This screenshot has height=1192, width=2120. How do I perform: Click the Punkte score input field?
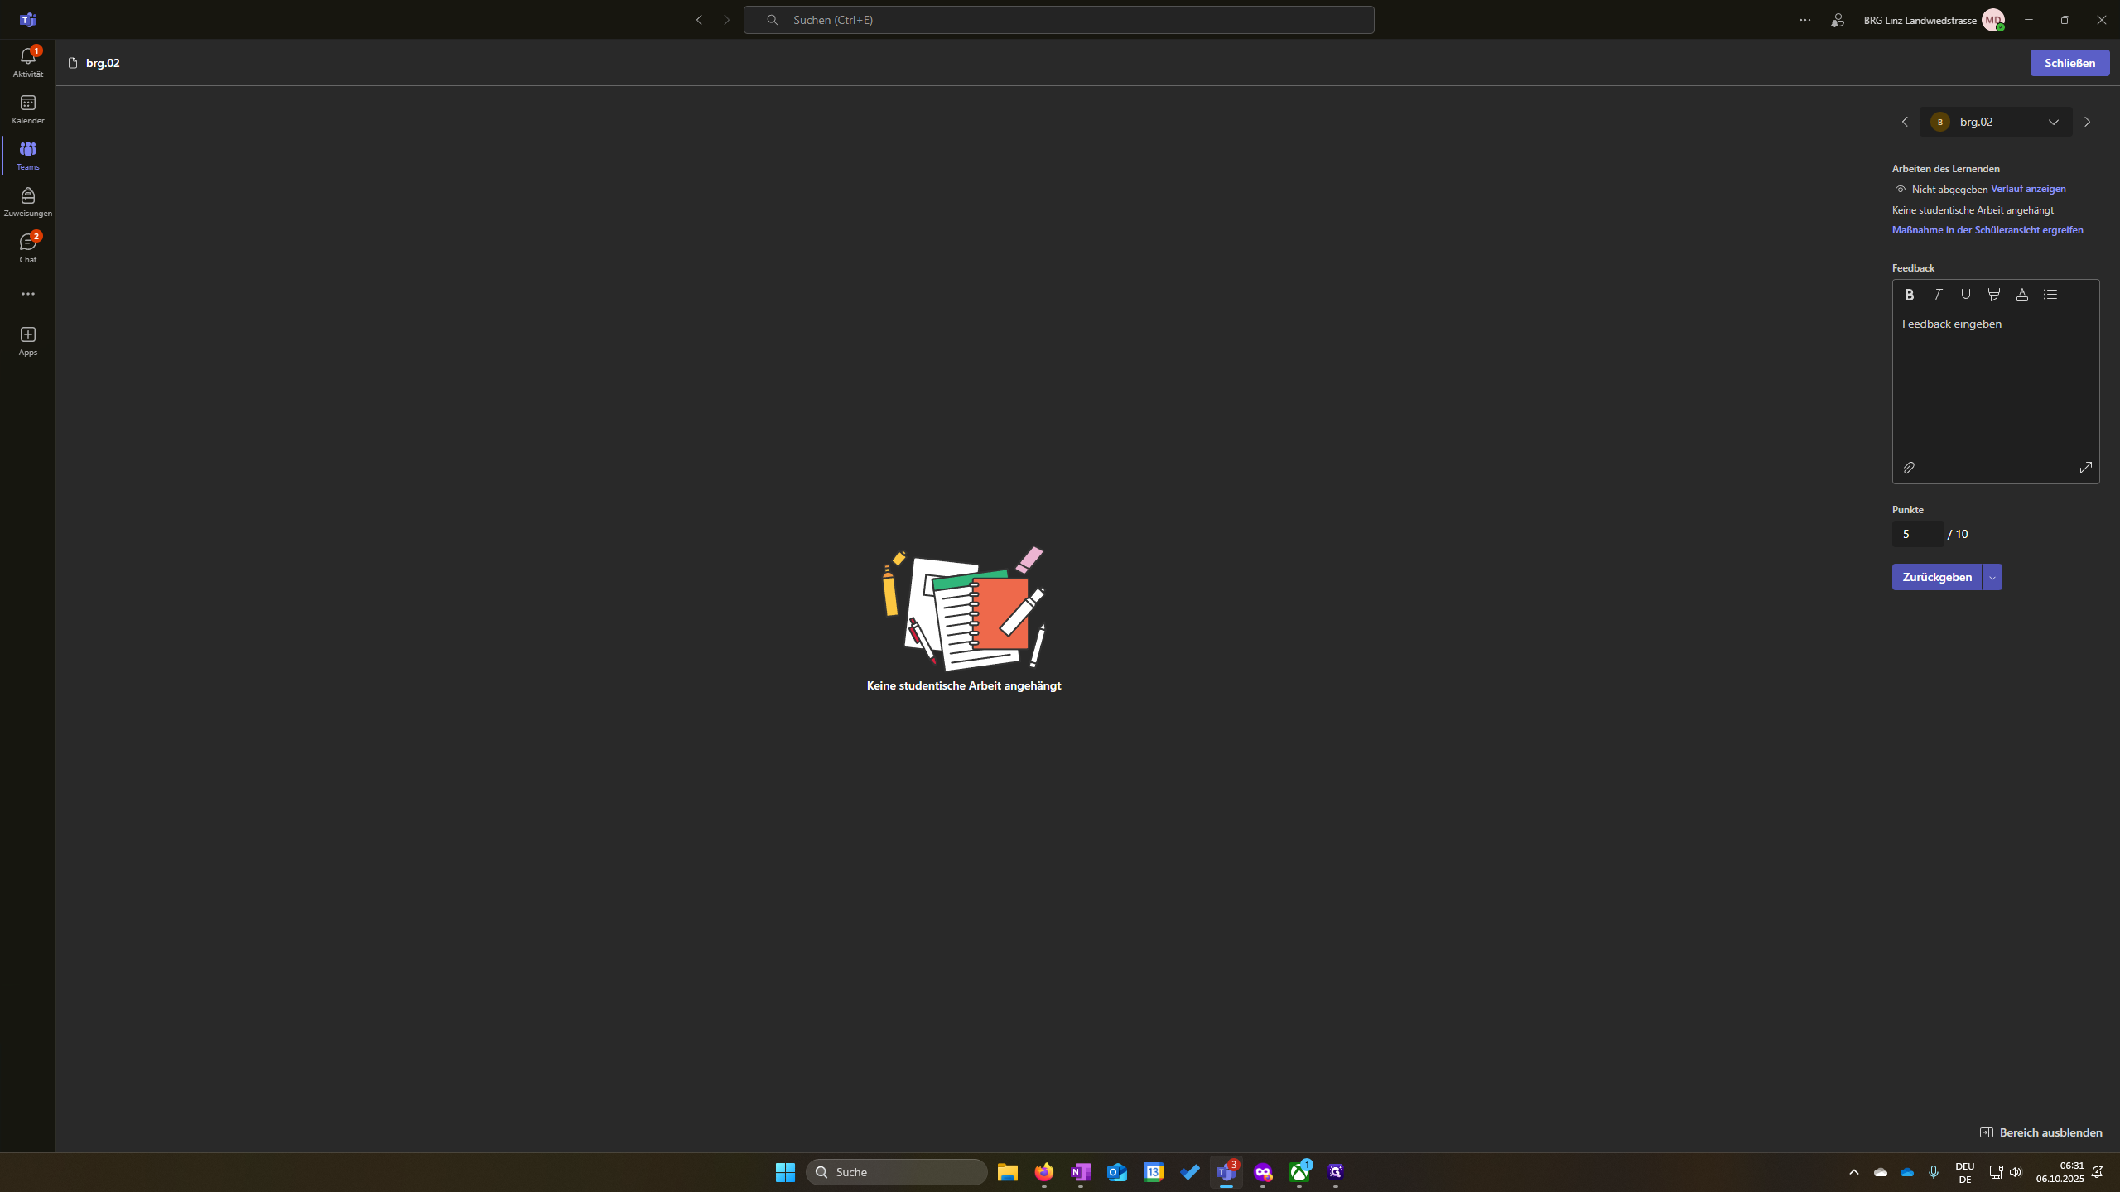pos(1918,534)
